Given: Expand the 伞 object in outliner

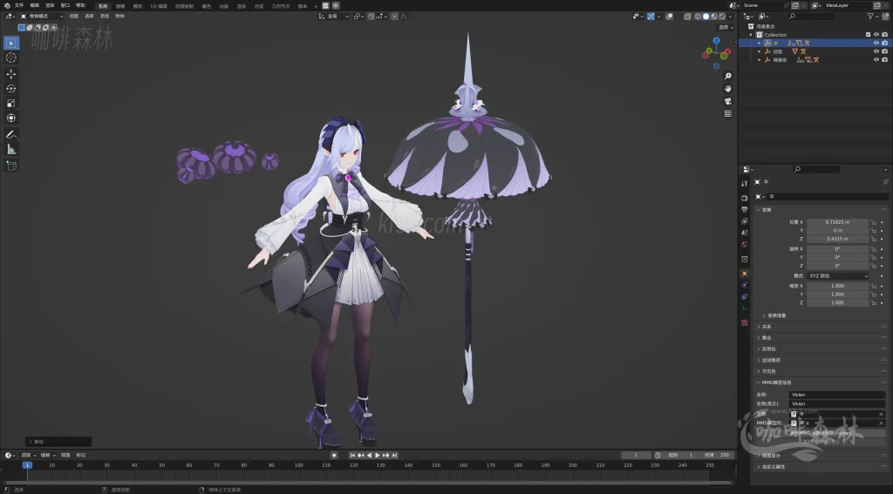Looking at the screenshot, I should (760, 43).
